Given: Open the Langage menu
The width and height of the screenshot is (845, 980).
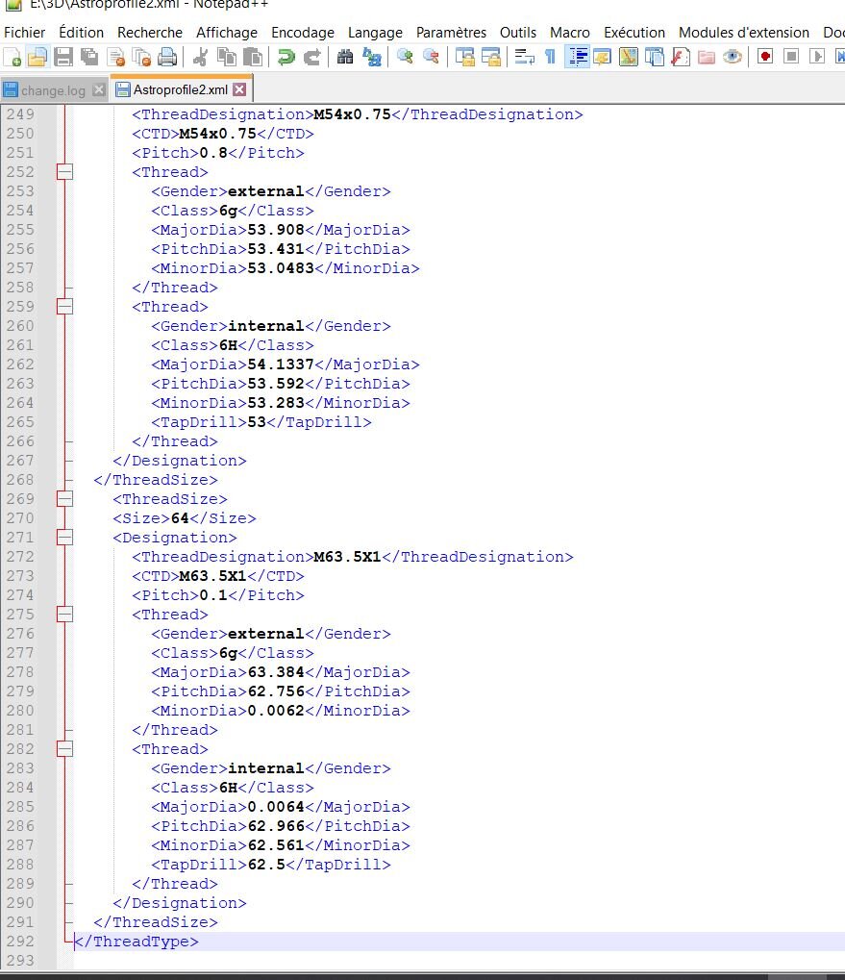Looking at the screenshot, I should coord(375,33).
